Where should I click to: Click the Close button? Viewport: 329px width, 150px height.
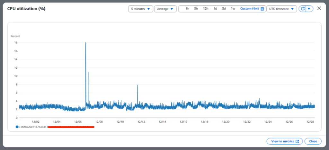click(x=313, y=141)
